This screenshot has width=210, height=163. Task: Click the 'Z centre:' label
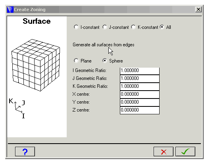click(x=81, y=110)
